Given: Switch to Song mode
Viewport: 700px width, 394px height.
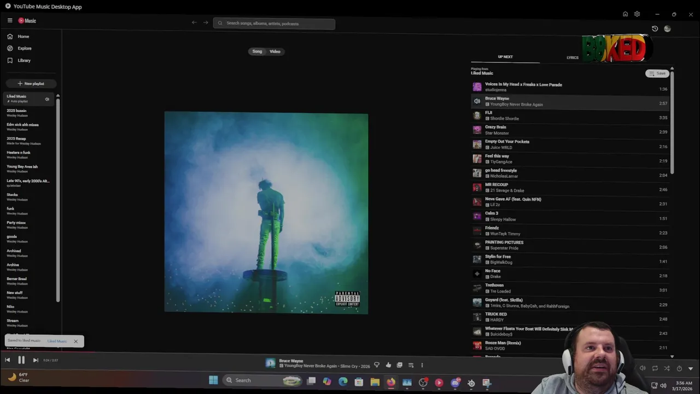Looking at the screenshot, I should [x=257, y=51].
